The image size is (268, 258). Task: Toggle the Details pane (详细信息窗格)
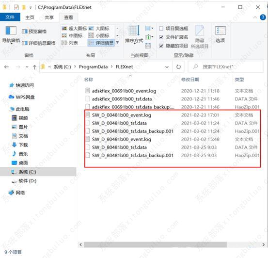tap(39, 43)
